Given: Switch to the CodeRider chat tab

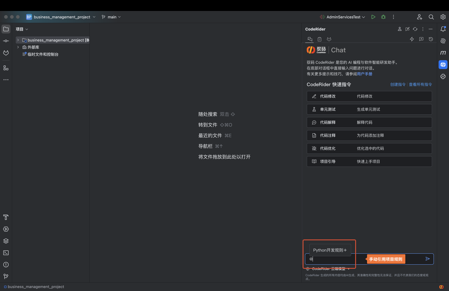Looking at the screenshot, I should pos(310,39).
